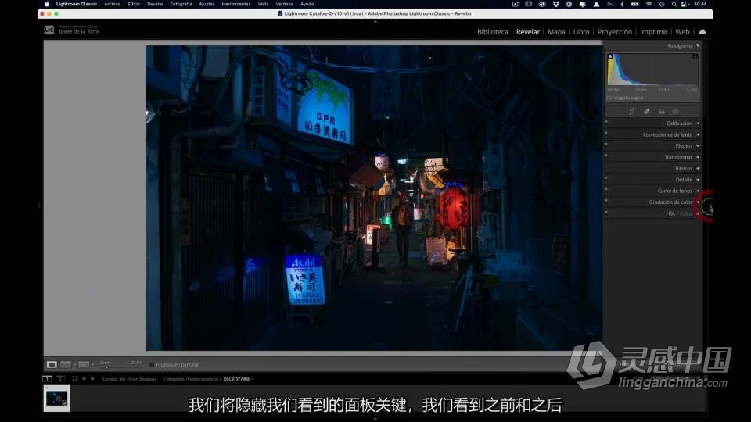This screenshot has width=751, height=422.
Task: Select the red eye correction tool icon
Action: (x=662, y=112)
